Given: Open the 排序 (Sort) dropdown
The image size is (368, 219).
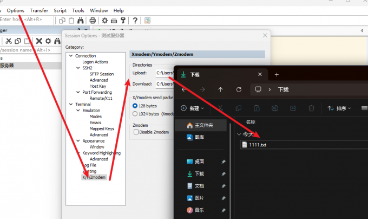Looking at the screenshot, I should pyautogui.click(x=339, y=108).
